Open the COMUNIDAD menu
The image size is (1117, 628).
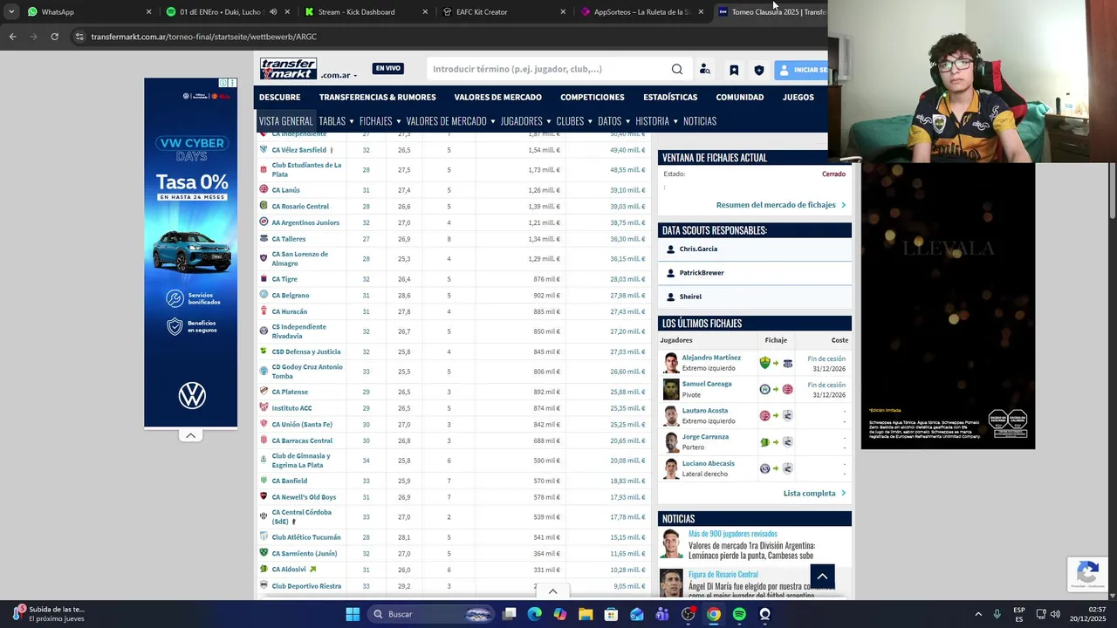point(739,97)
